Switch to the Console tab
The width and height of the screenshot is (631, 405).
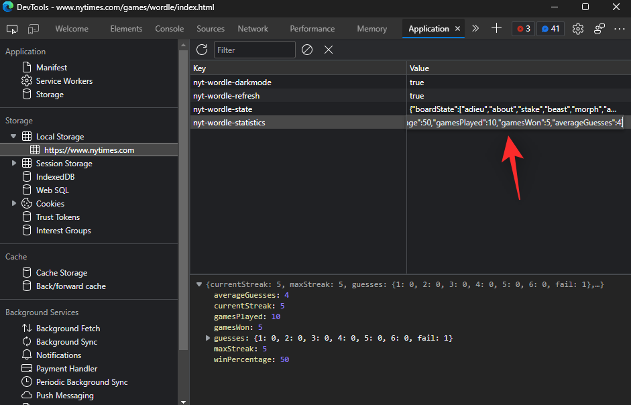point(169,29)
